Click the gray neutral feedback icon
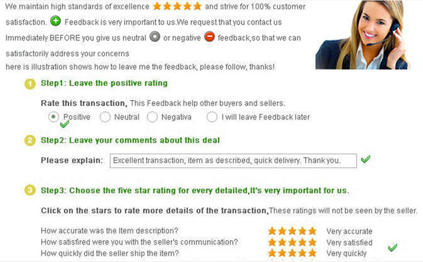 point(155,37)
